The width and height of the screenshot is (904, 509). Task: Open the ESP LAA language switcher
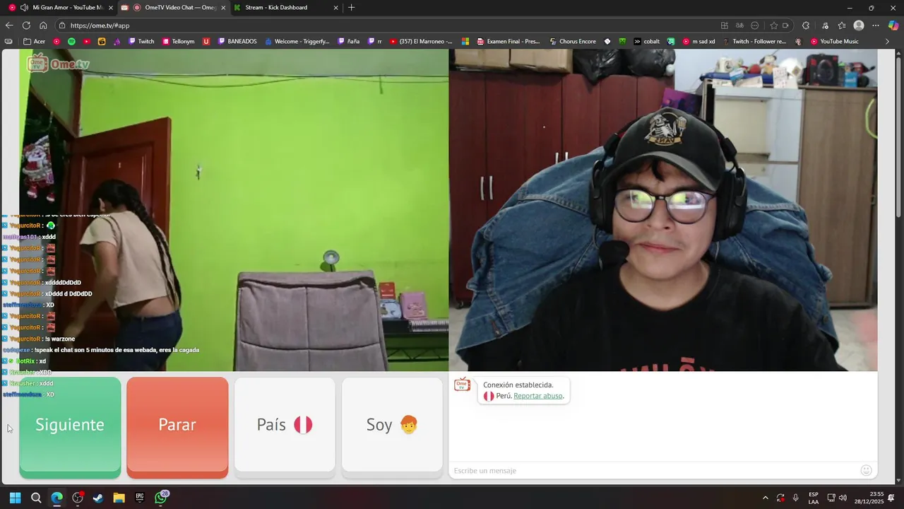coord(814,498)
